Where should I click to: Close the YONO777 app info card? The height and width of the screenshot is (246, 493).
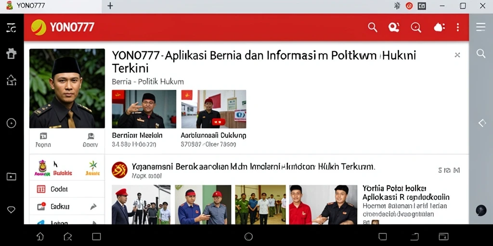coord(457,55)
